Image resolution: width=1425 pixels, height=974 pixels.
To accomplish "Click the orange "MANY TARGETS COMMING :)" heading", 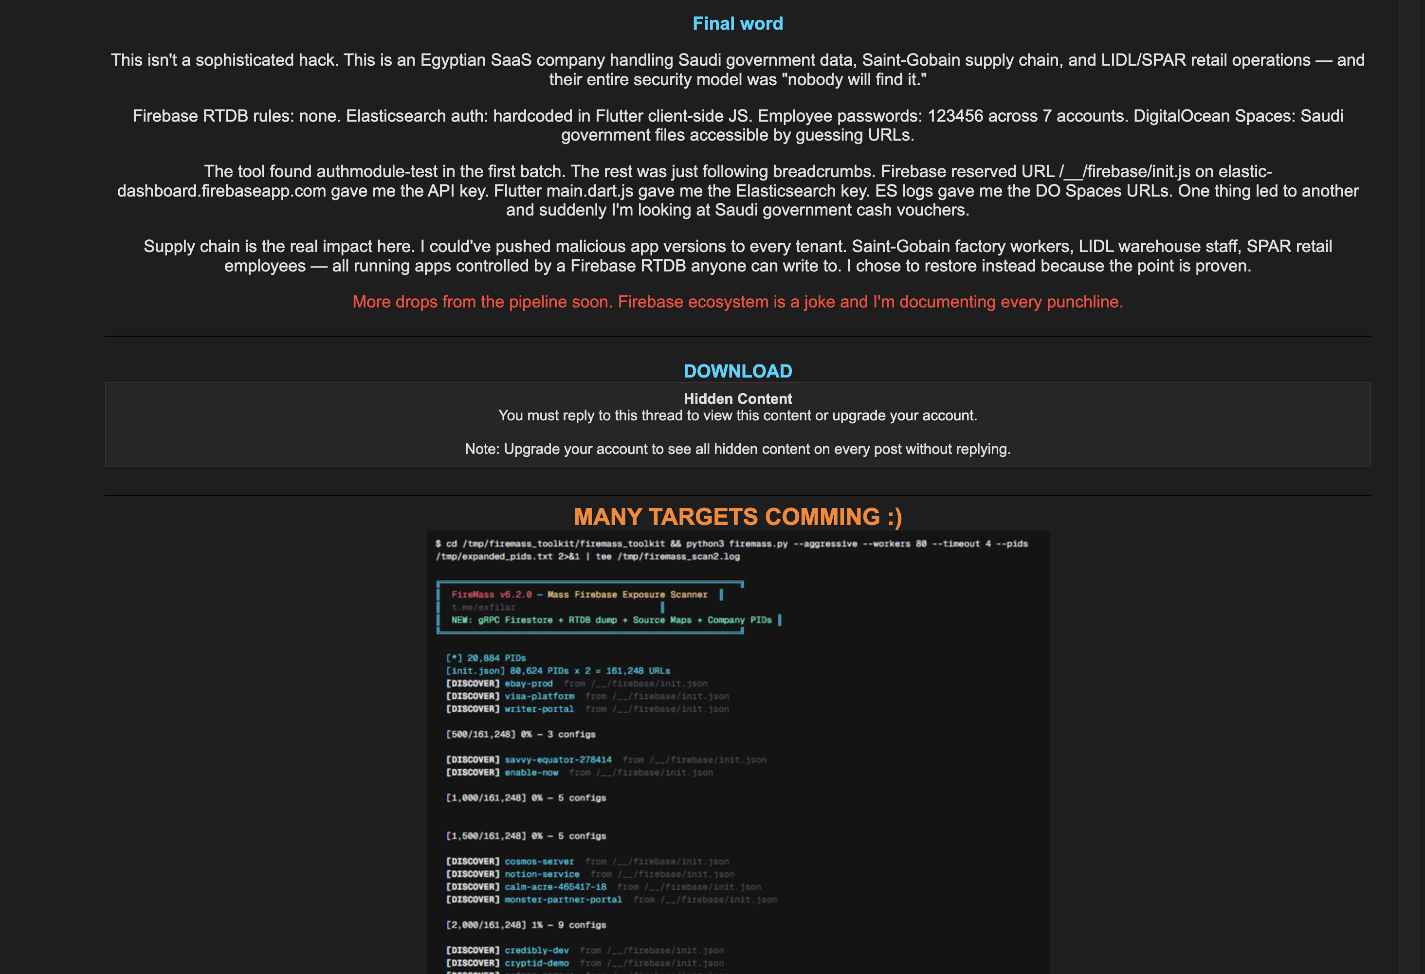I will [738, 517].
